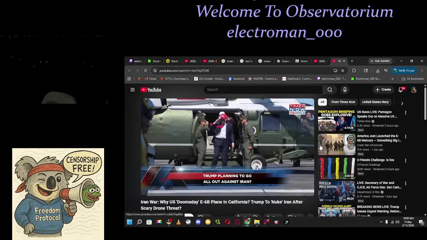The image size is (427, 240).
Task: Open the Gmail bookmark
Action: [x=150, y=79]
